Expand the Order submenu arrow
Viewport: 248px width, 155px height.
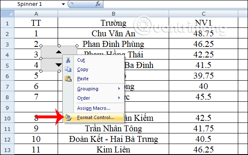pos(119,98)
